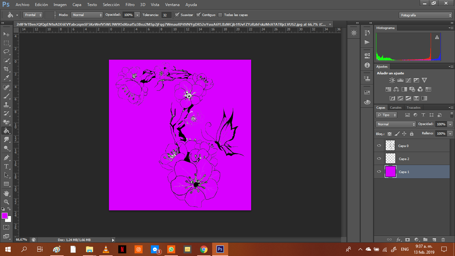This screenshot has height=256, width=455.
Task: Open the Histograma panel options menu
Action: (x=451, y=28)
